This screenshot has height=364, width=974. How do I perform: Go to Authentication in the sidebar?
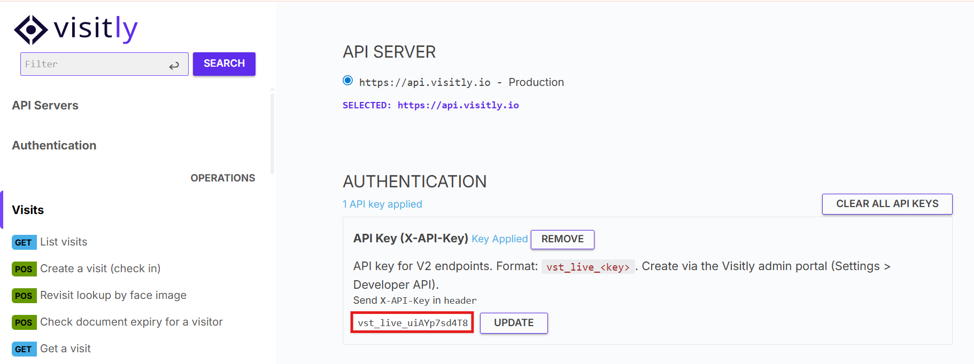(x=54, y=145)
